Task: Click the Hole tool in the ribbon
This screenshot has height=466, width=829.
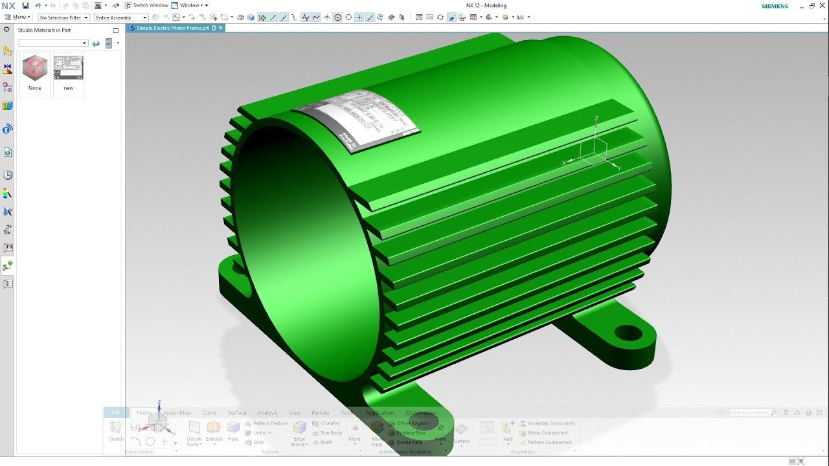Action: click(x=233, y=432)
